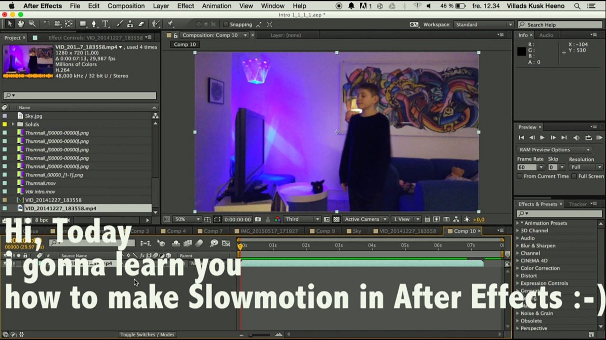This screenshot has height=340, width=606.
Task: Click Project bit depth 8 bpc
Action: [x=42, y=220]
